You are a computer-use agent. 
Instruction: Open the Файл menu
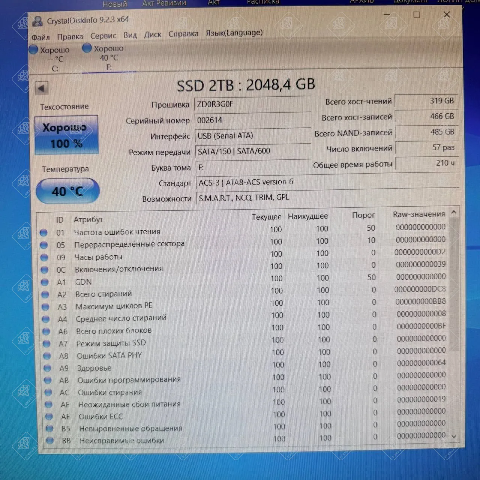point(40,37)
